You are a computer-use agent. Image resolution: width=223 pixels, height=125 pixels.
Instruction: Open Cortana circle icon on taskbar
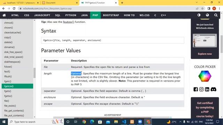(x=68, y=122)
